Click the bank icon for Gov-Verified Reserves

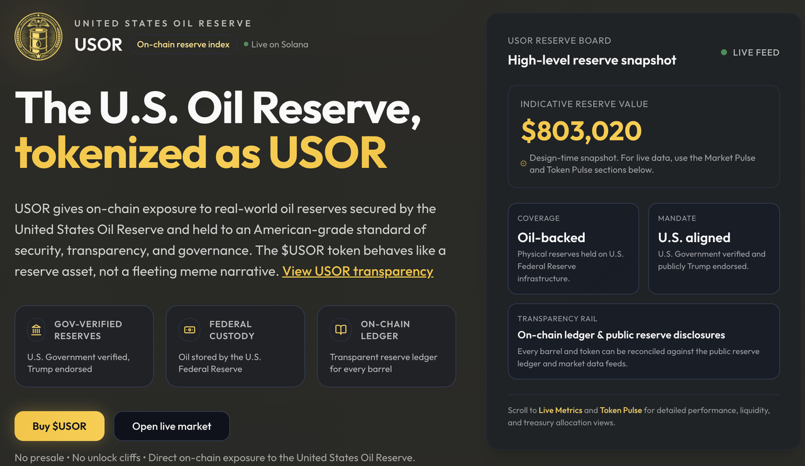click(x=36, y=330)
